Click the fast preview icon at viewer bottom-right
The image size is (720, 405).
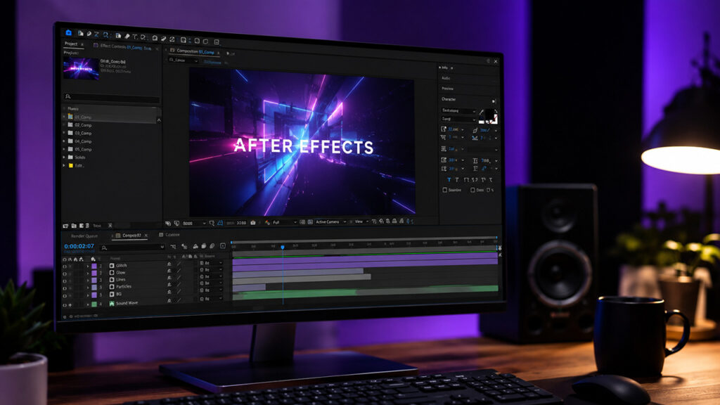pos(409,221)
